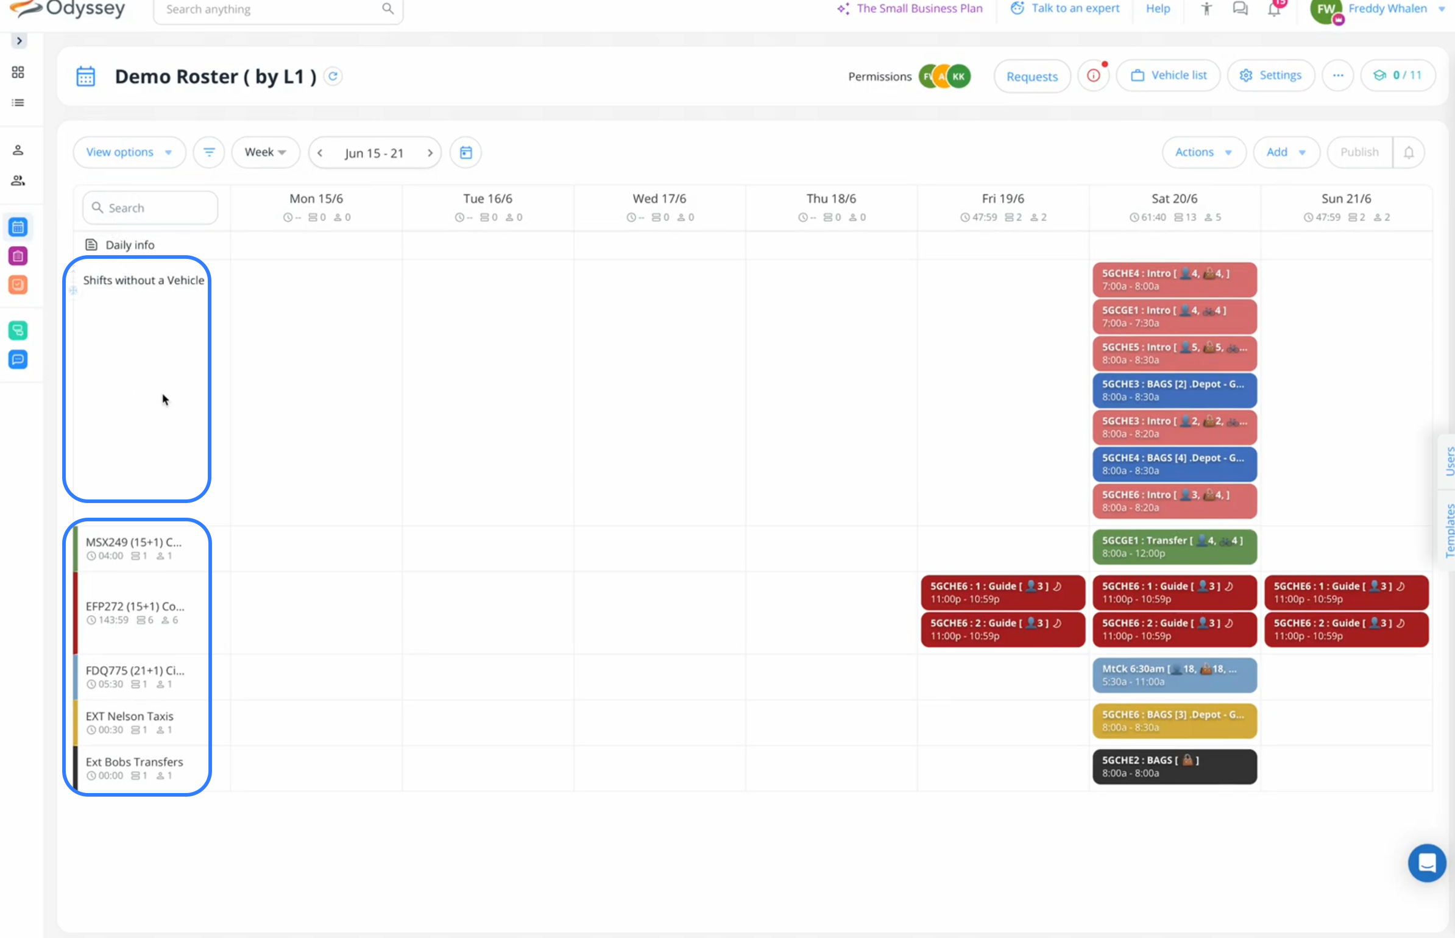The image size is (1455, 938).
Task: Expand the left sidebar chevron
Action: pyautogui.click(x=19, y=41)
